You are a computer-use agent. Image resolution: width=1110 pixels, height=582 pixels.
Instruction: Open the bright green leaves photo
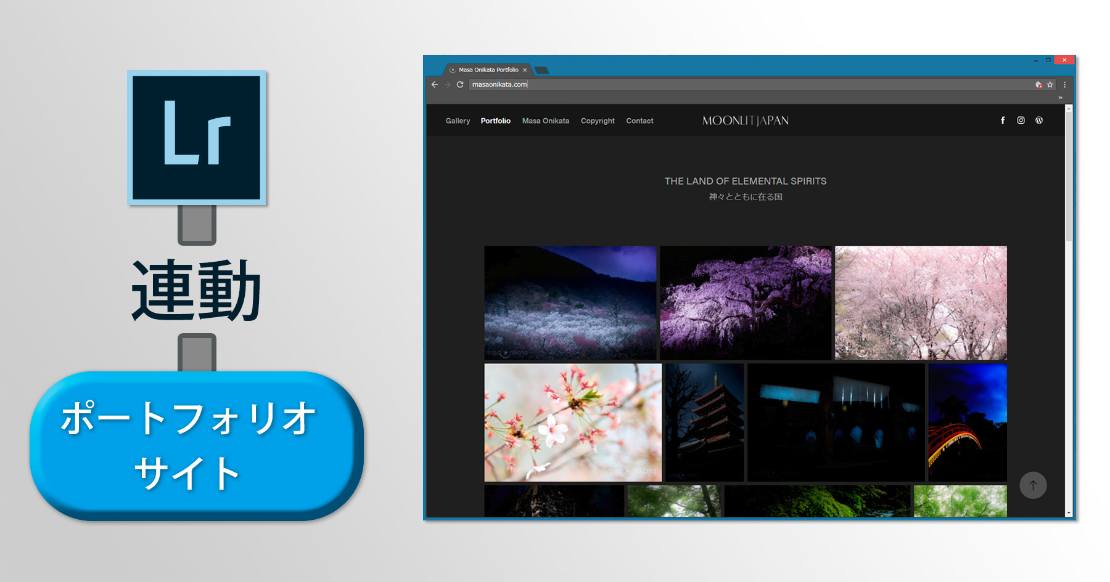pyautogui.click(x=960, y=501)
